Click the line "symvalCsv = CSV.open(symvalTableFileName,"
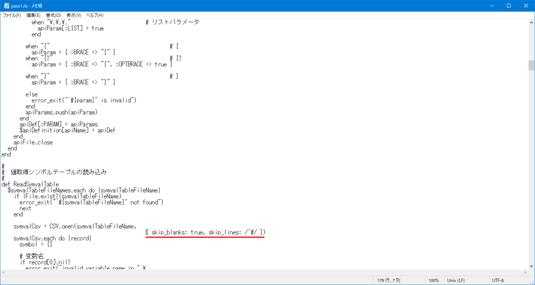The height and width of the screenshot is (285, 535). coord(75,226)
